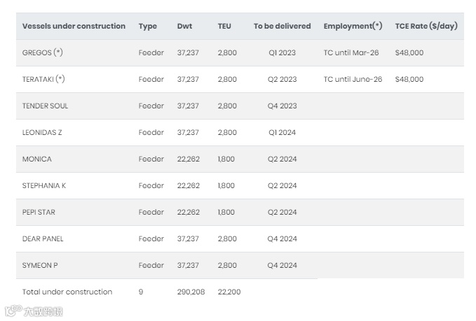476x321 pixels.
Task: Click the watermark logo in the bottom corner
Action: [34, 311]
